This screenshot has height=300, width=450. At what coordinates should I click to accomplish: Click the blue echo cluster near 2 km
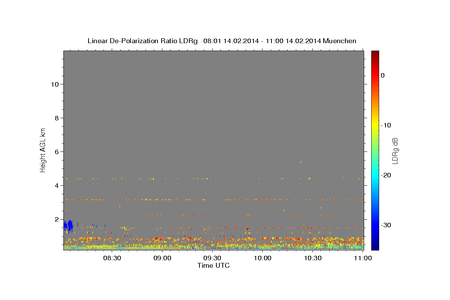tap(68, 226)
